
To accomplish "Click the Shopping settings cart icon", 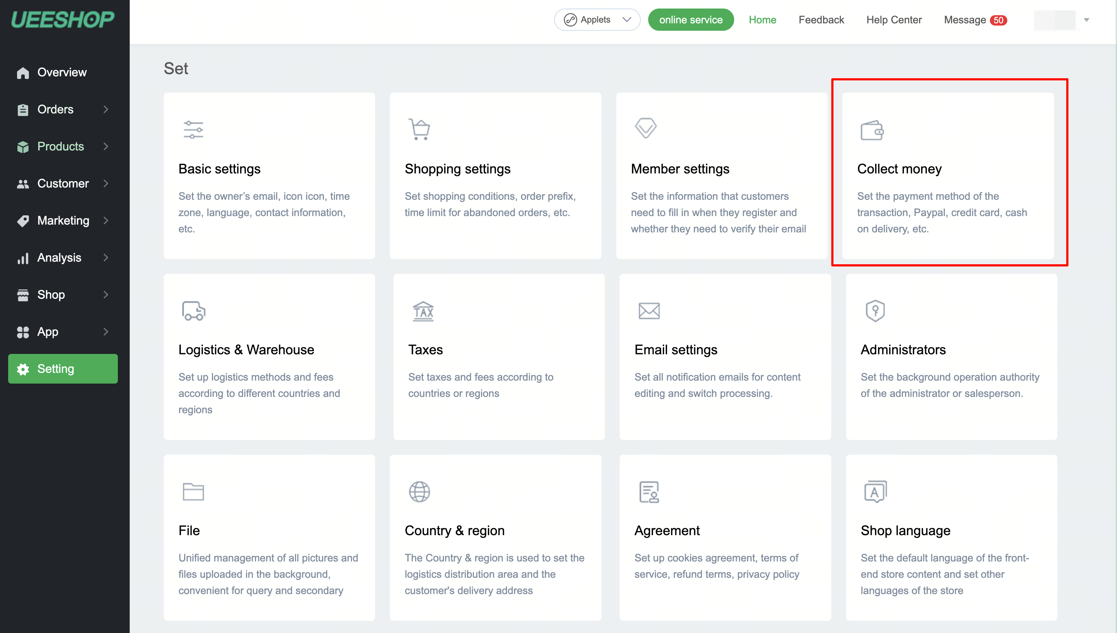I will click(420, 129).
